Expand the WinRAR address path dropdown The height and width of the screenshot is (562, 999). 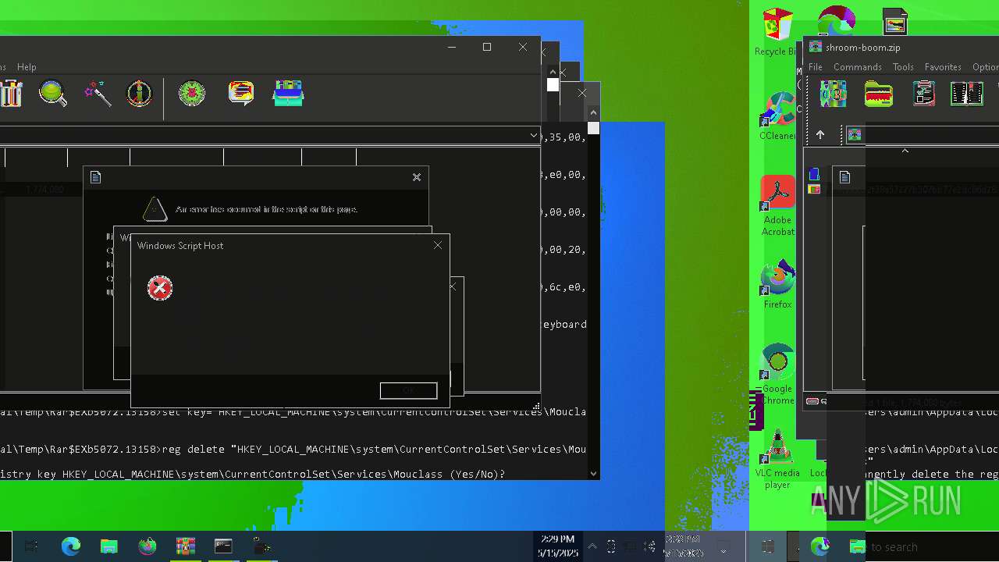tap(534, 135)
